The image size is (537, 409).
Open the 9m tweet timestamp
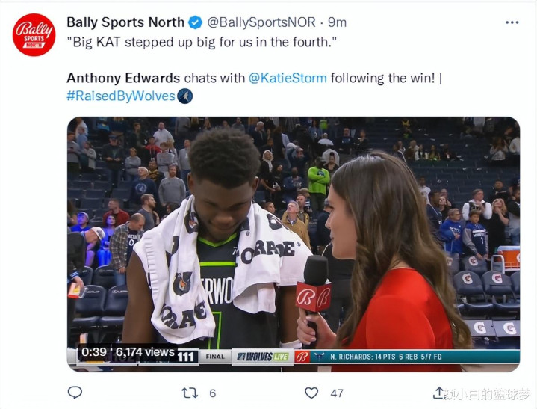(x=337, y=22)
